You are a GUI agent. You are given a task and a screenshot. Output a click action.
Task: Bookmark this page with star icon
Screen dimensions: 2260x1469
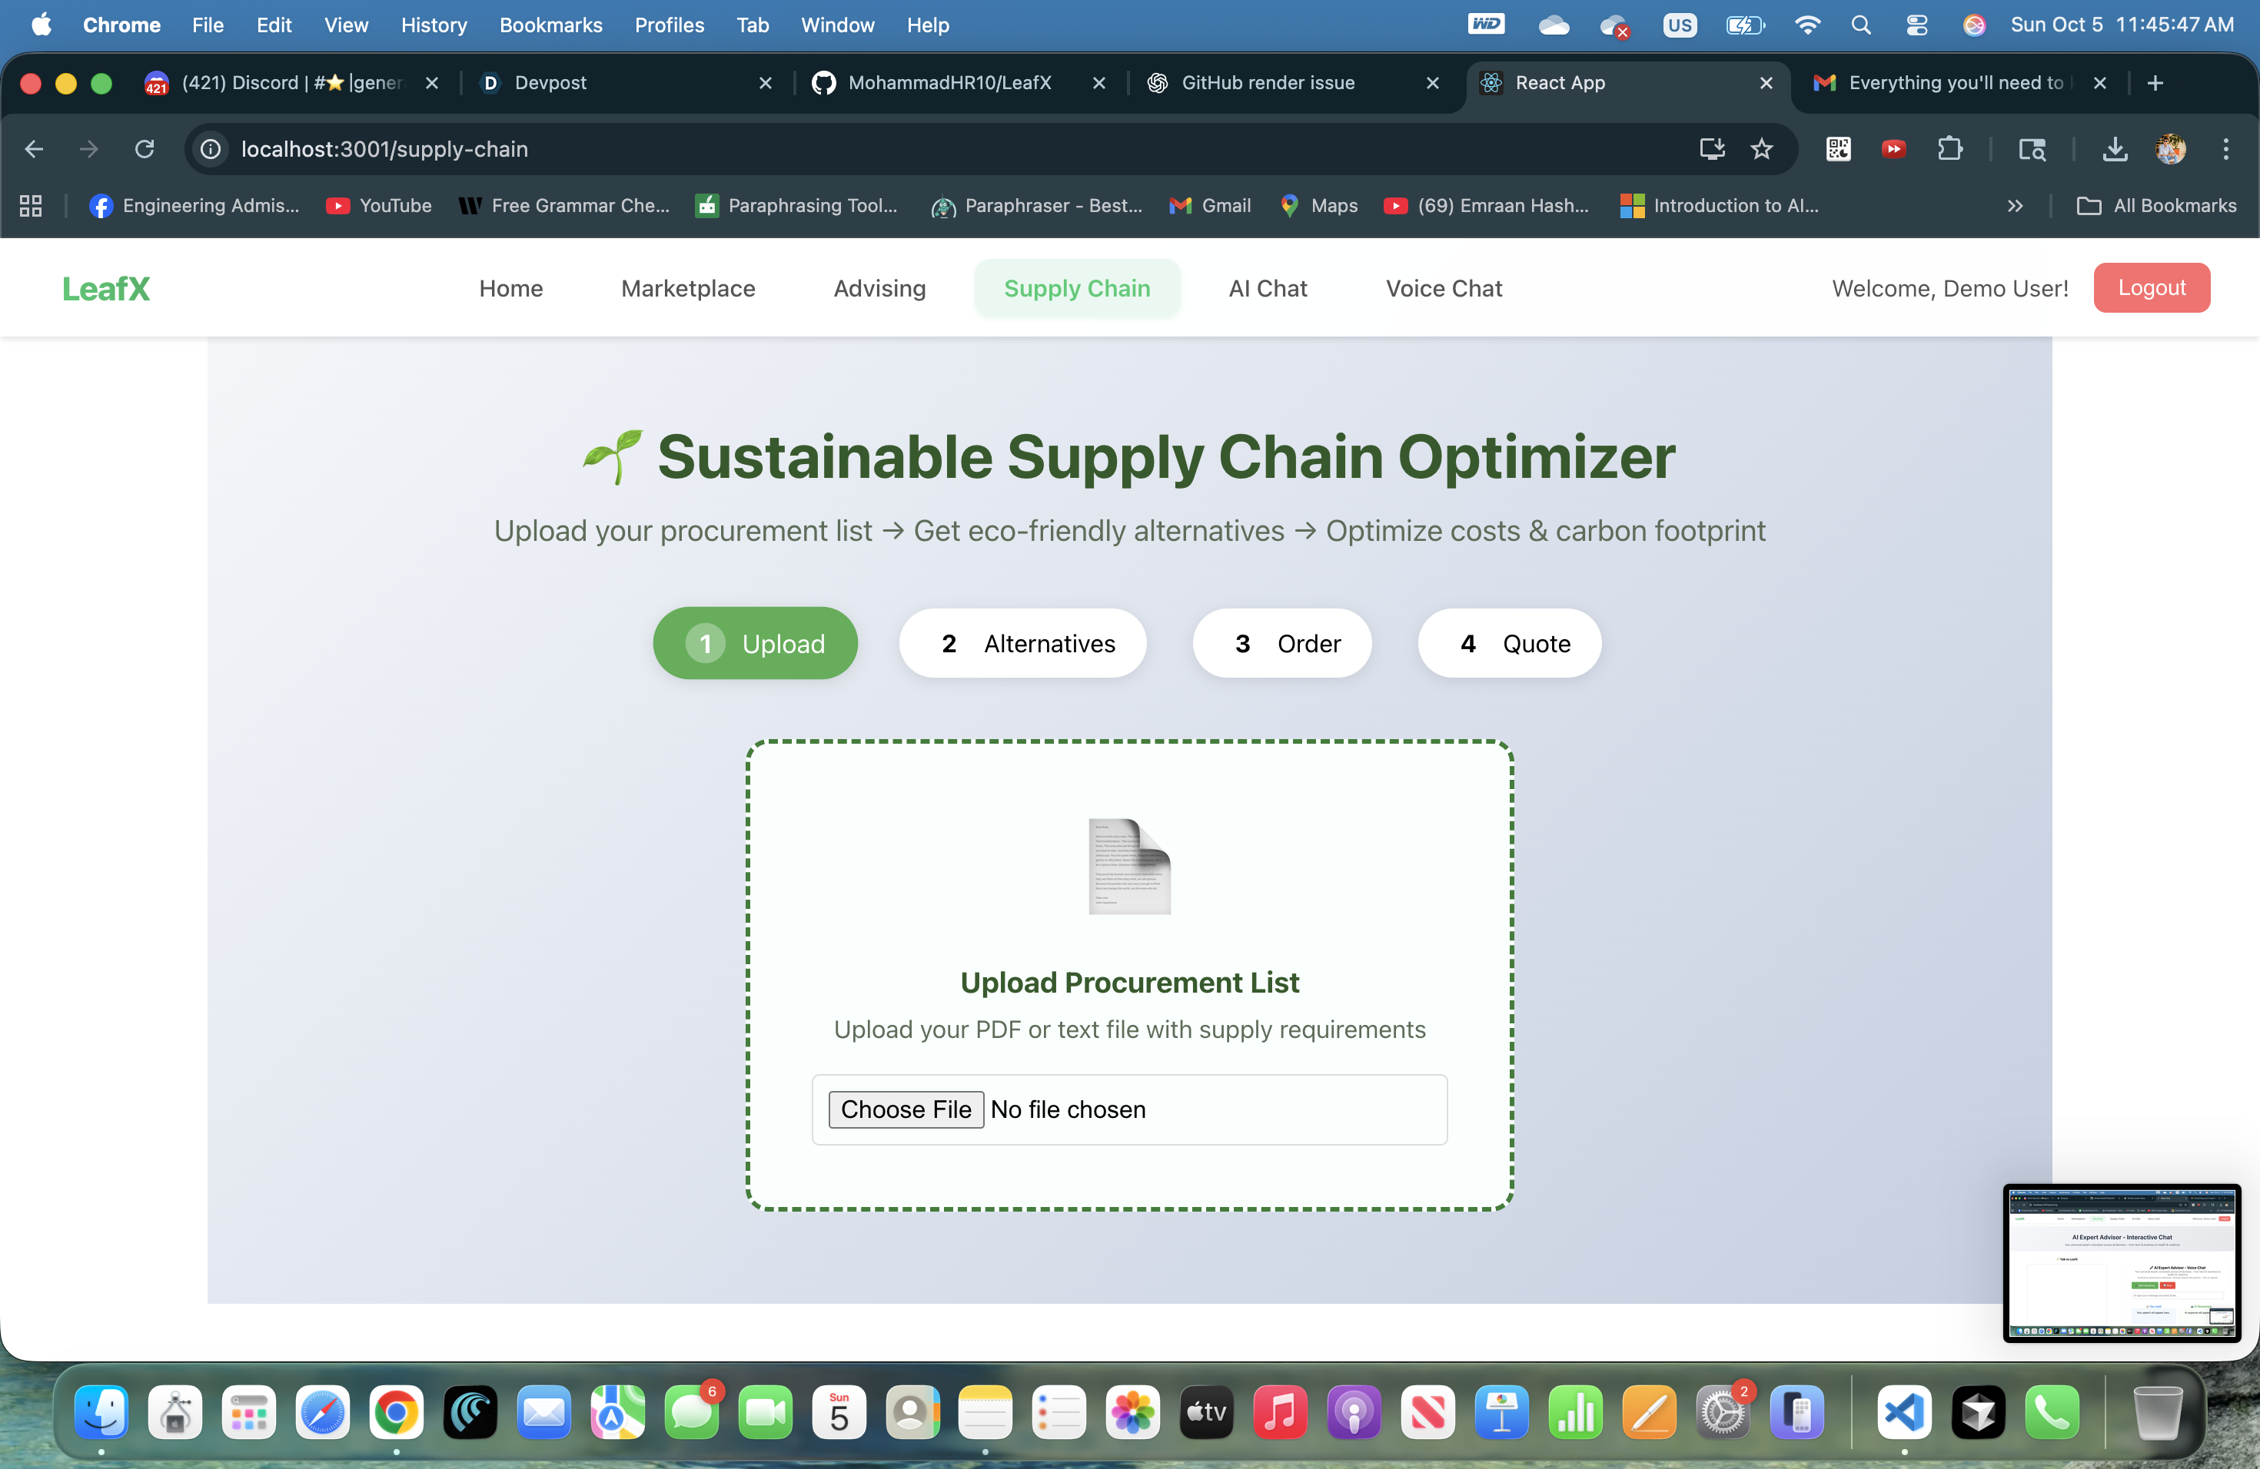[x=1761, y=149]
